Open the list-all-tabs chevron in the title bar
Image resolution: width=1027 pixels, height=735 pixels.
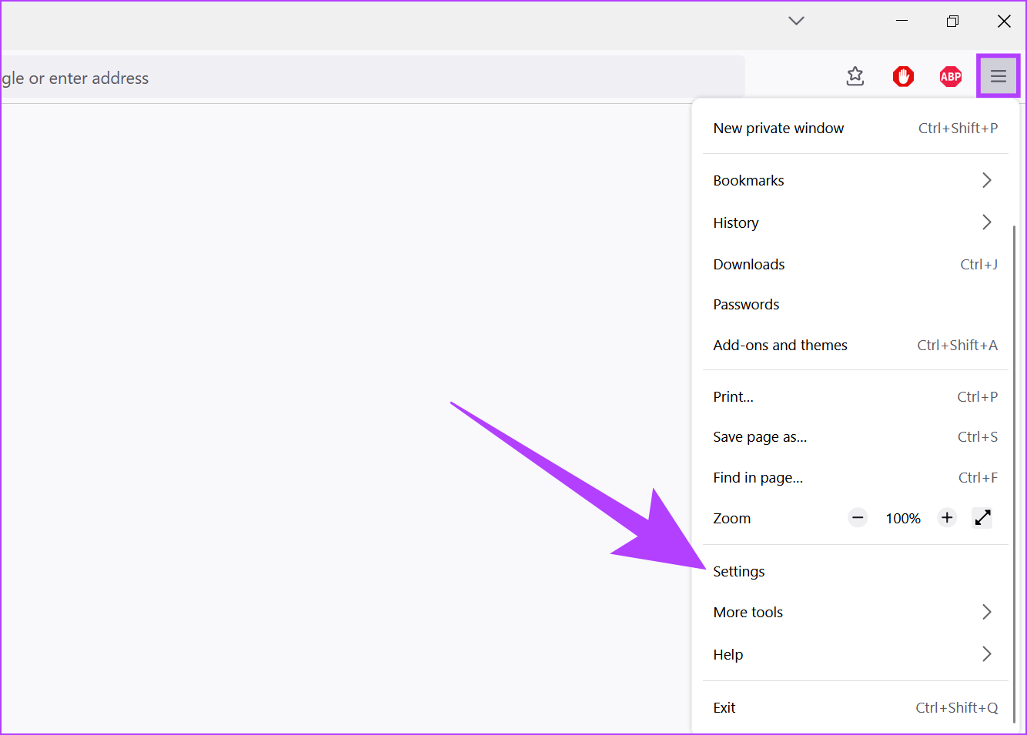[x=796, y=21]
